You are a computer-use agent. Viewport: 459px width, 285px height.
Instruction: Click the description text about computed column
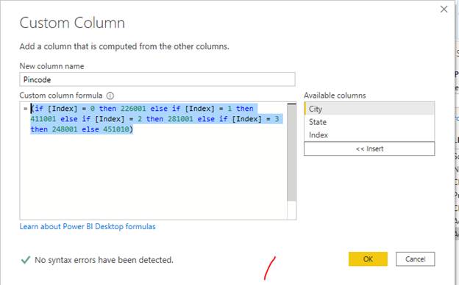tap(124, 46)
